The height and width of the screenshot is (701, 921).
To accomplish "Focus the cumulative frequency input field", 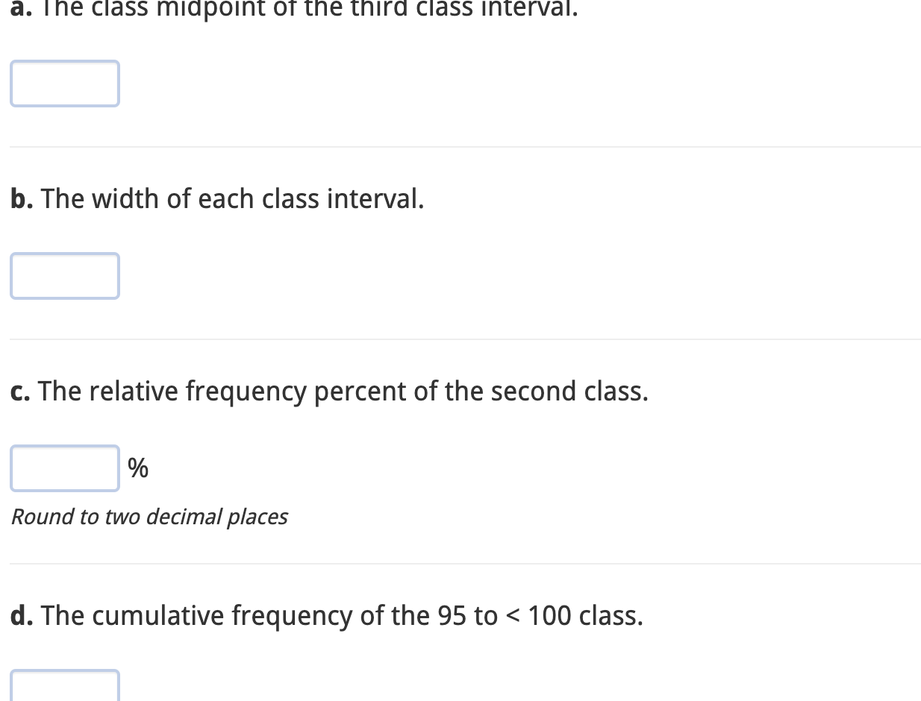I will pyautogui.click(x=64, y=686).
